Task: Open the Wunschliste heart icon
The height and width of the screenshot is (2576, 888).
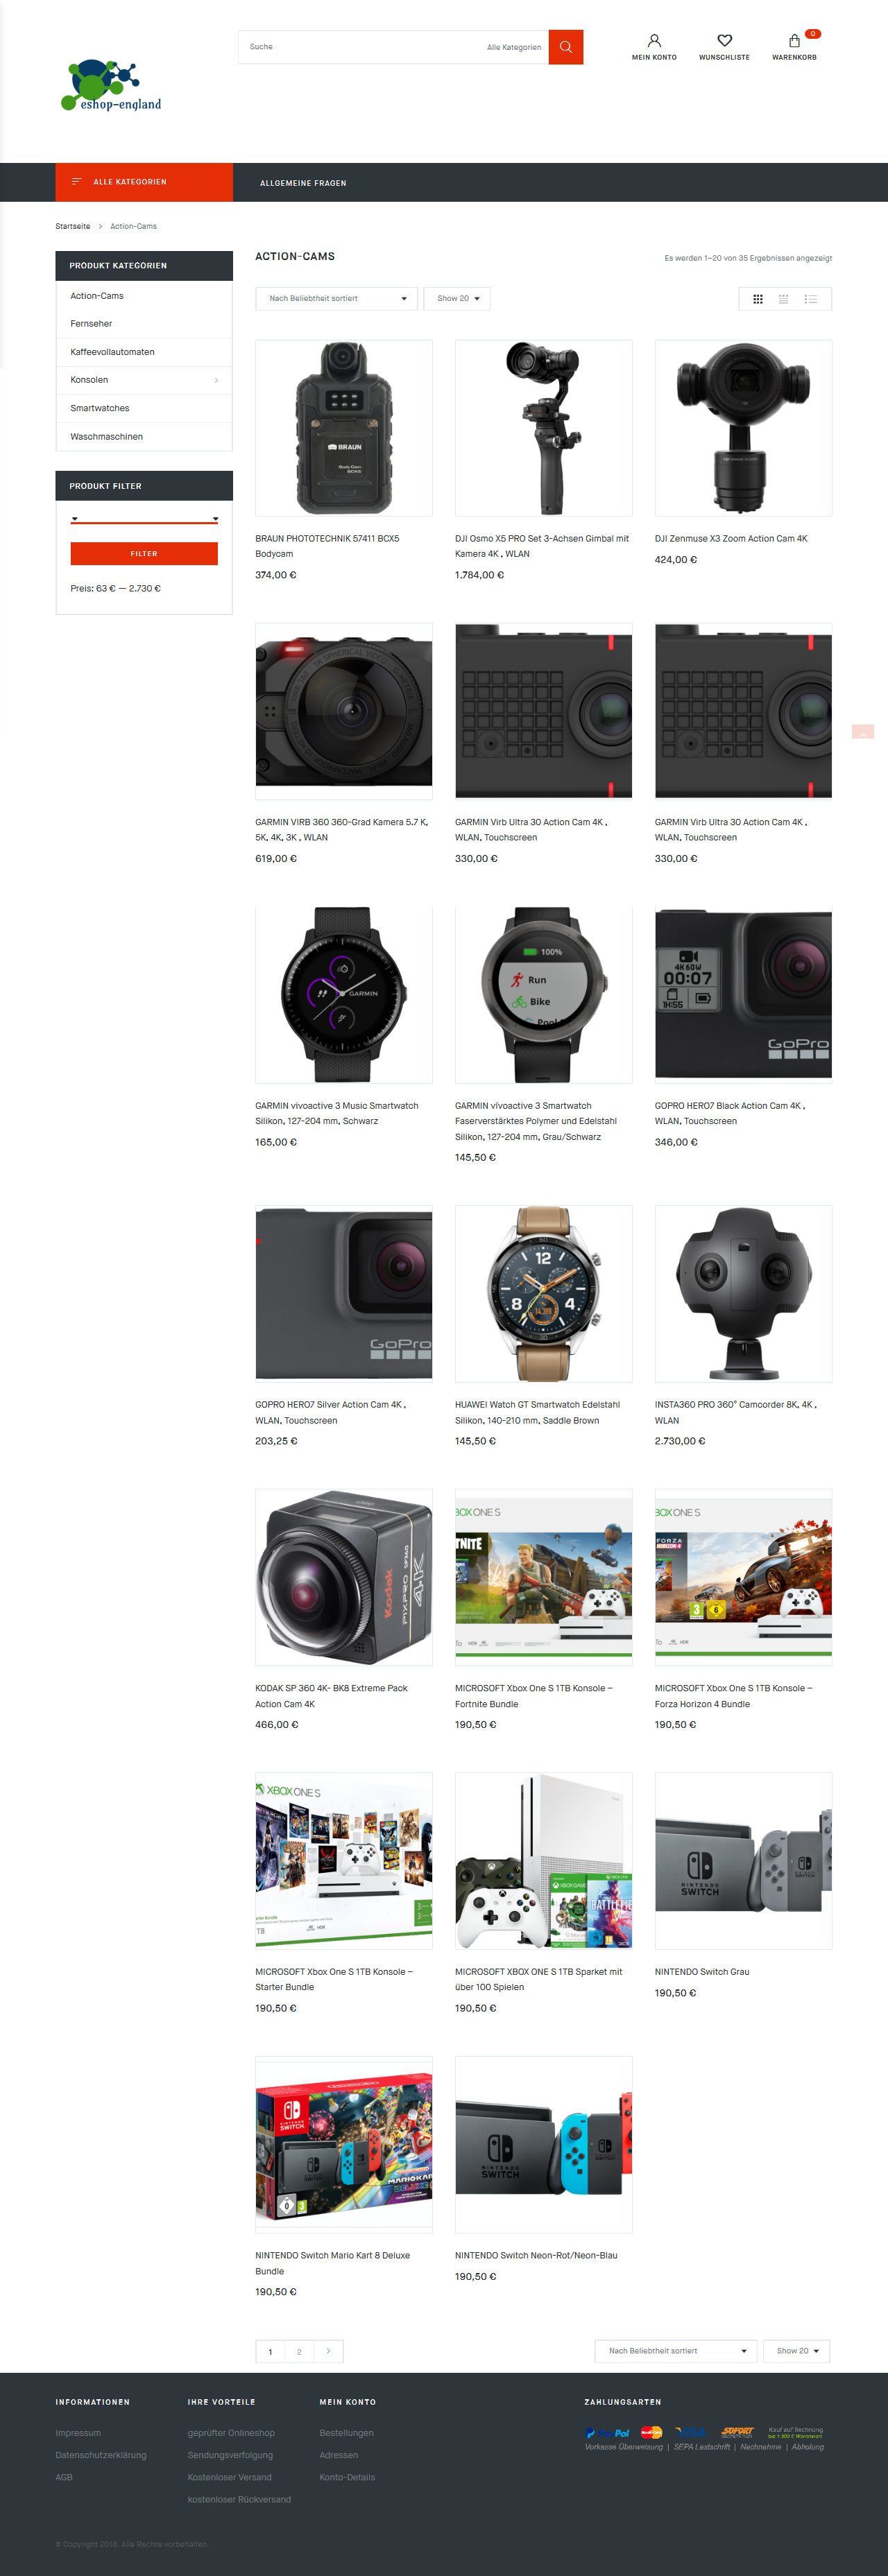Action: pyautogui.click(x=725, y=41)
